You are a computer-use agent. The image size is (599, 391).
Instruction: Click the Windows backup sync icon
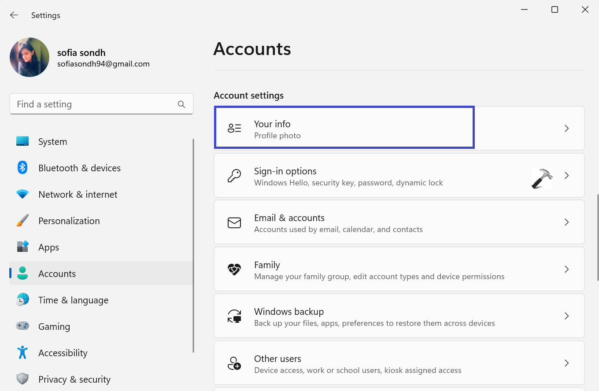click(x=234, y=316)
